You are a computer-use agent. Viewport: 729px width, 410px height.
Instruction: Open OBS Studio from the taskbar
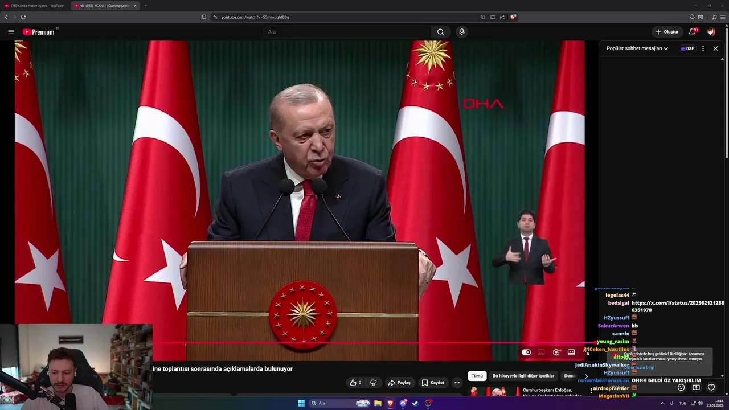pyautogui.click(x=428, y=403)
